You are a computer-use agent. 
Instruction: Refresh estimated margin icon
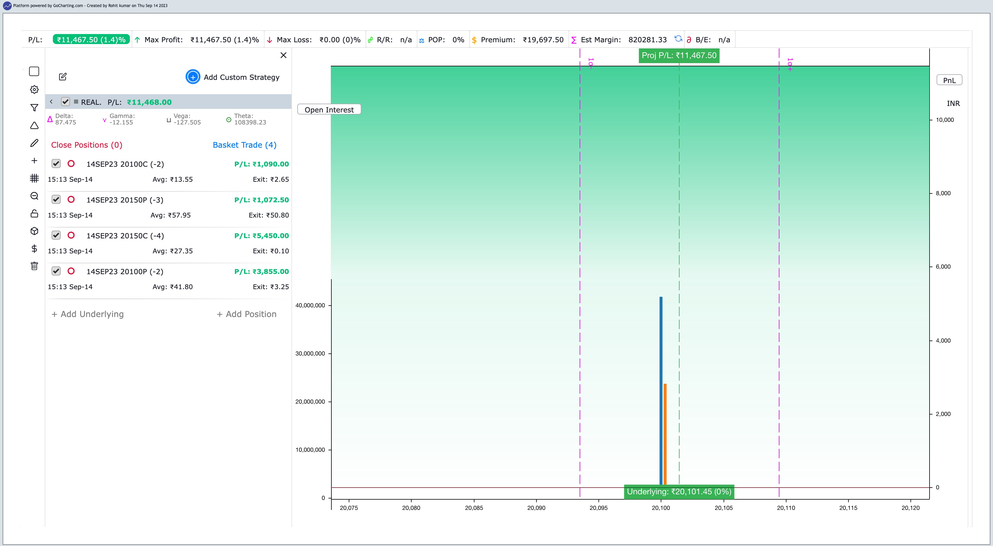point(678,38)
